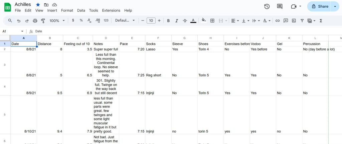Insert a link
This screenshot has width=342, height=144.
[x=278, y=21]
